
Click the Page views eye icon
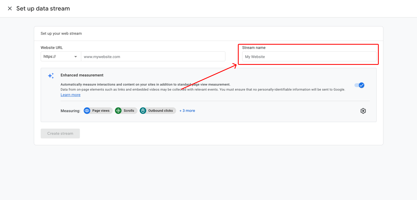(87, 111)
